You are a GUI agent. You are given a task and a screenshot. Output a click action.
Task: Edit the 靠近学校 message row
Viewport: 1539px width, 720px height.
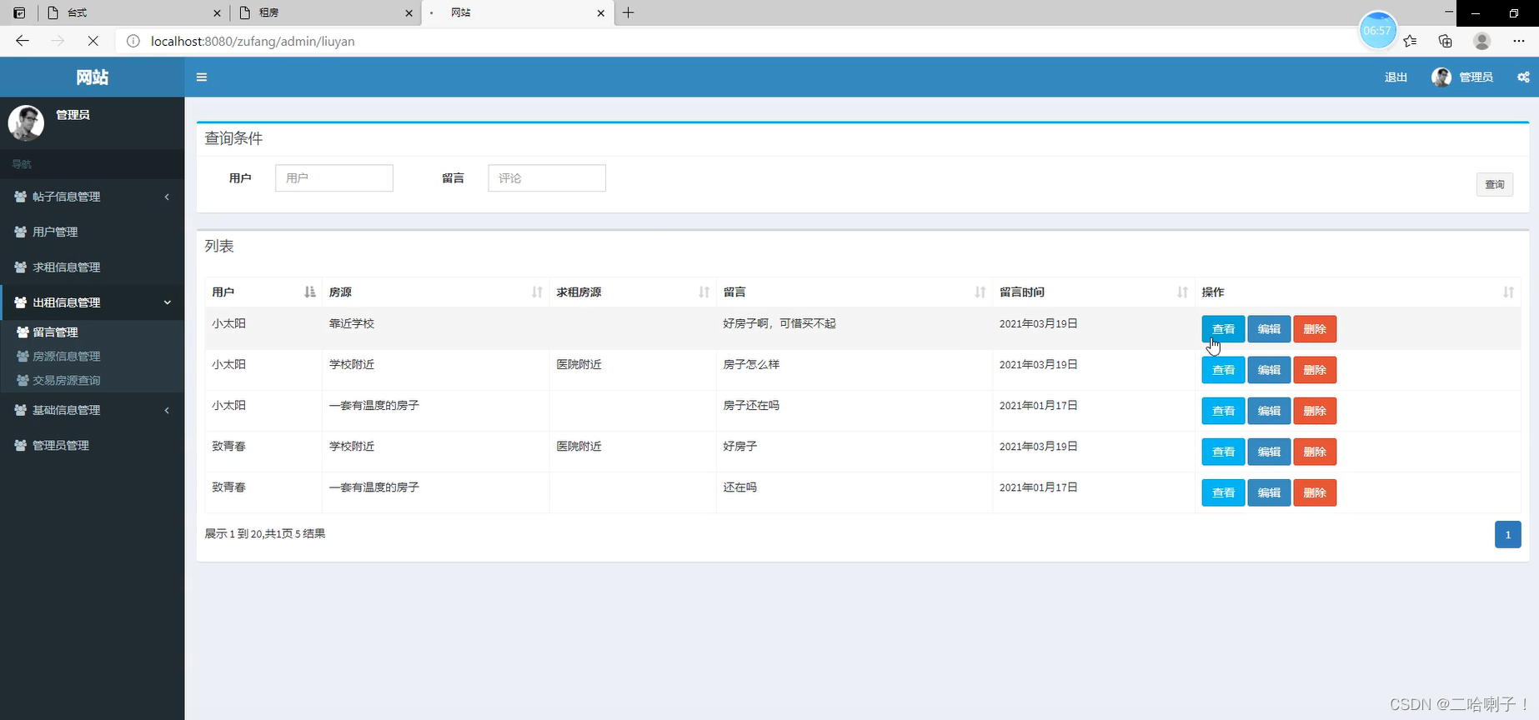coord(1269,329)
